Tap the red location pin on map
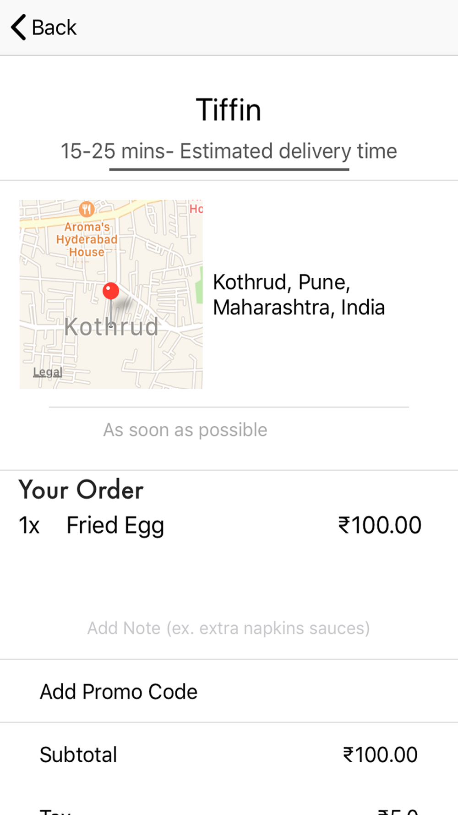 [111, 291]
